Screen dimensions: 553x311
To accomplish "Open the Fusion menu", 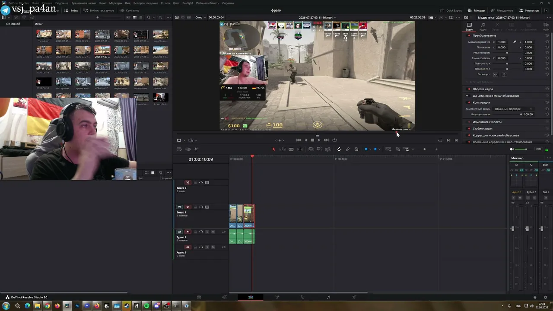I will (165, 3).
